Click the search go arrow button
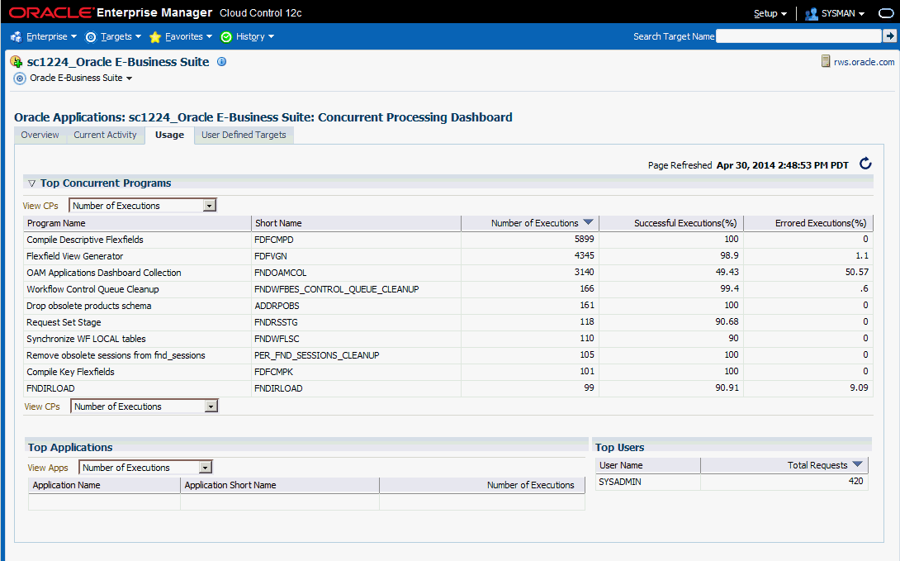This screenshot has width=900, height=561. coord(889,36)
